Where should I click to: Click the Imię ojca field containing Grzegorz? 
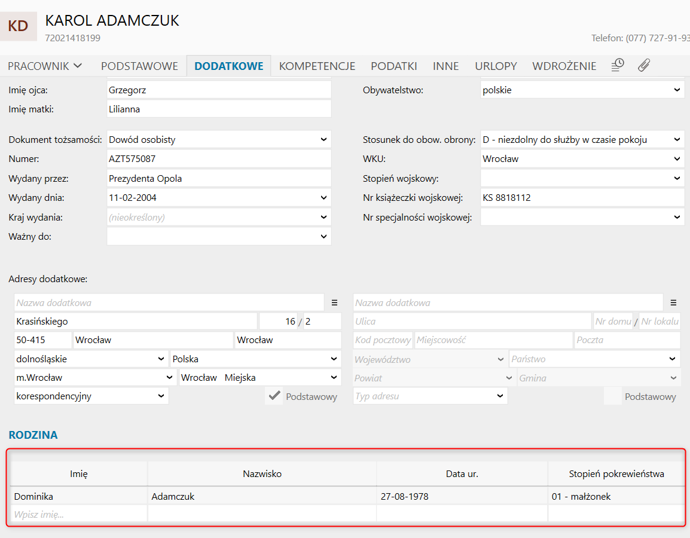[x=219, y=90]
